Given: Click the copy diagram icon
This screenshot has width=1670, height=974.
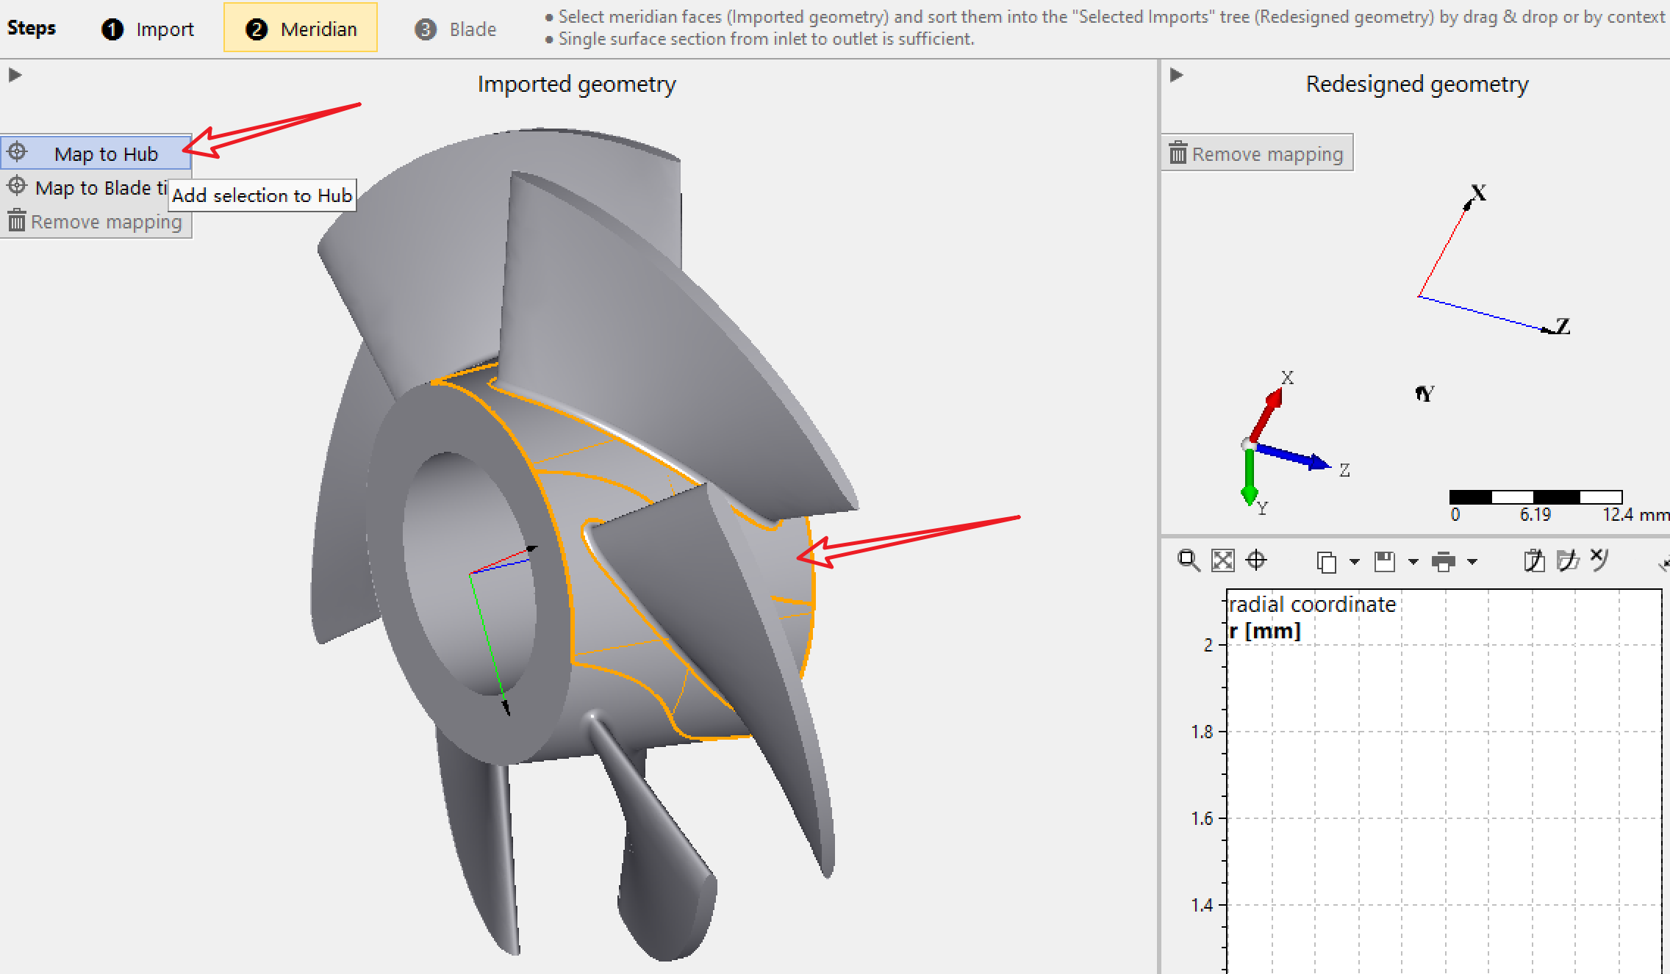Looking at the screenshot, I should point(1326,562).
